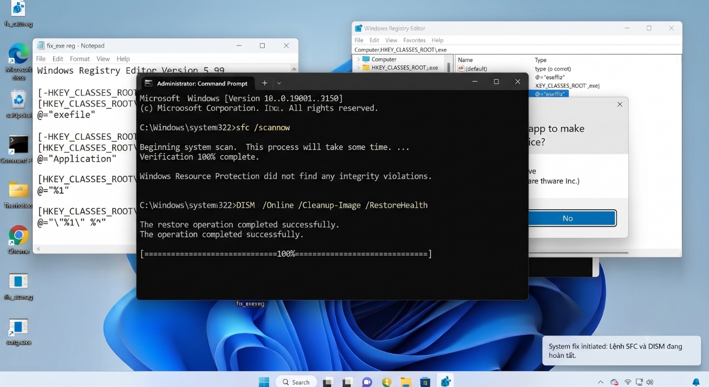Select the highlighted @="eseffi2" row

549,94
